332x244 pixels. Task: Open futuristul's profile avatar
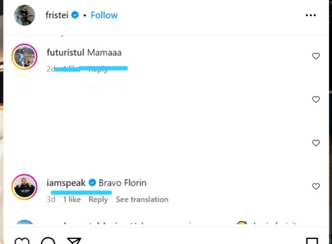pyautogui.click(x=24, y=57)
